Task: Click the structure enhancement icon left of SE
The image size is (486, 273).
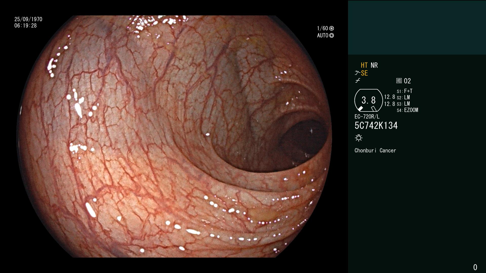Action: tap(357, 73)
